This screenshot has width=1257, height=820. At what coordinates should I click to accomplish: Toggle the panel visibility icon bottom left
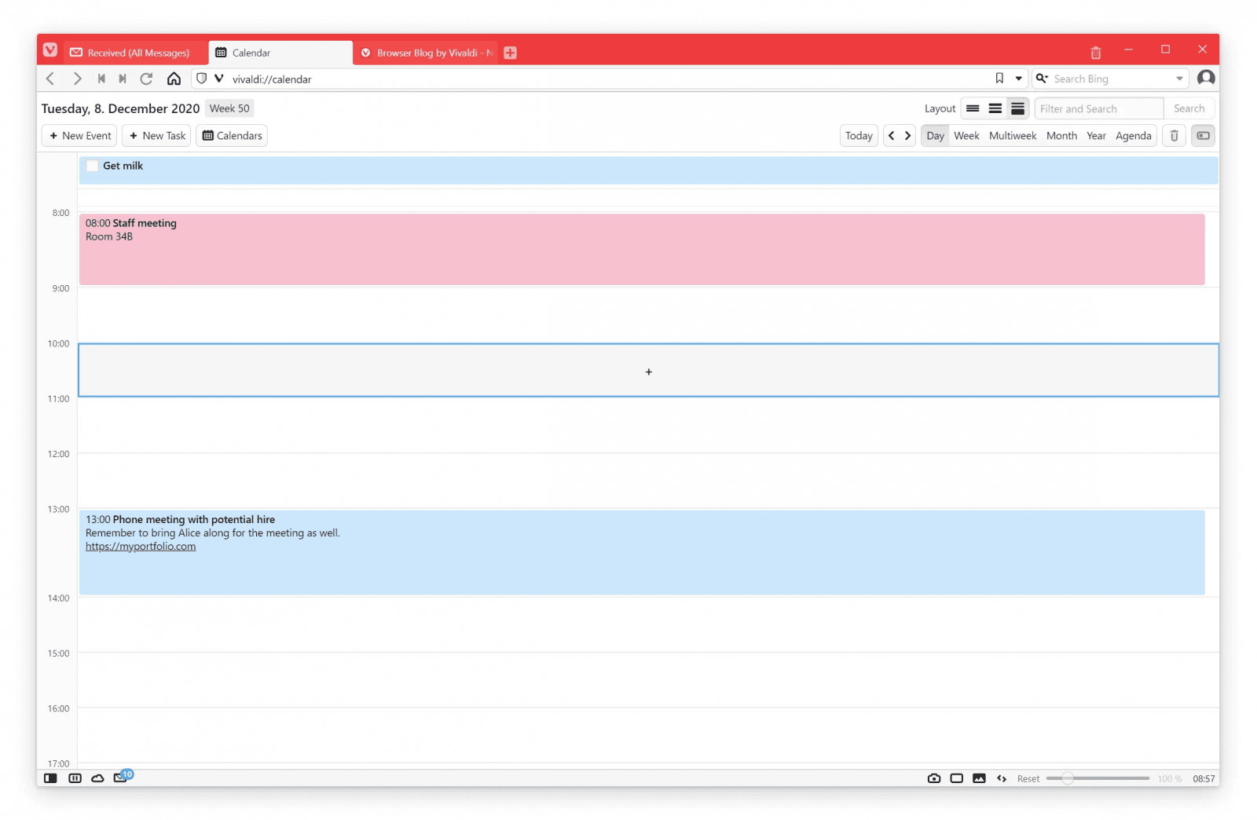[x=50, y=778]
